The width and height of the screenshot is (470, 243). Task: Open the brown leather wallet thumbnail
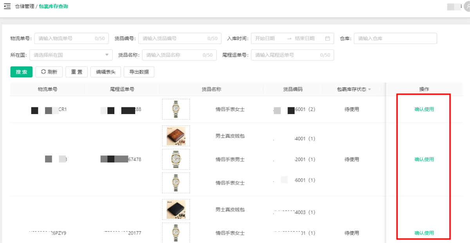176,136
